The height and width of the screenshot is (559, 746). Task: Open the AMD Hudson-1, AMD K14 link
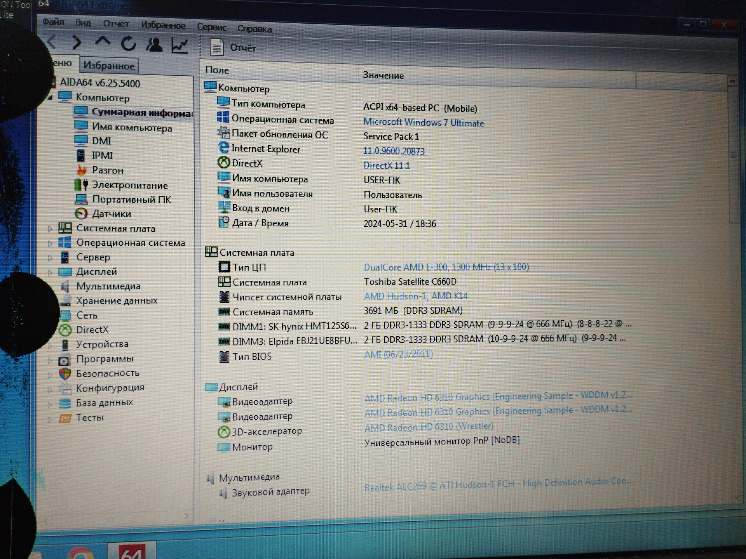point(416,296)
